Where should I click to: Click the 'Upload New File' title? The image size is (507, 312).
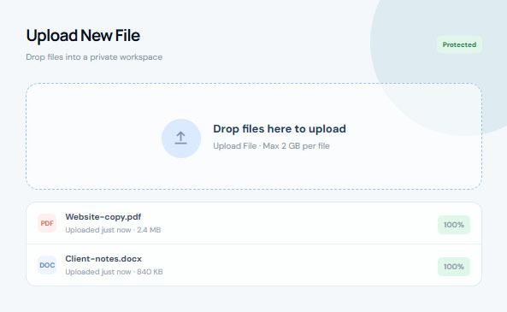pyautogui.click(x=83, y=36)
